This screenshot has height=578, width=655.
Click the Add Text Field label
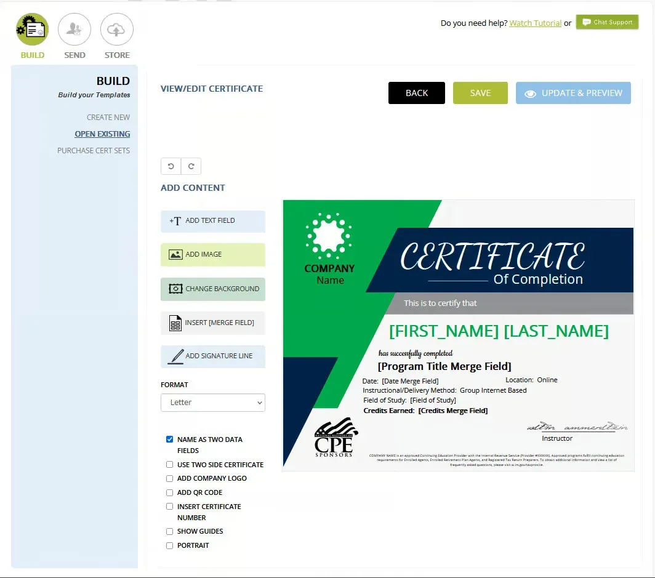pyautogui.click(x=210, y=220)
